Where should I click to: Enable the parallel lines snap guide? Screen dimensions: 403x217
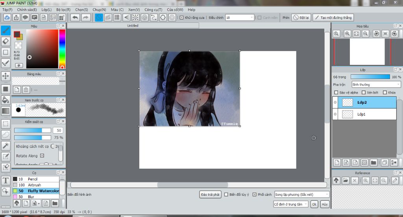pyautogui.click(x=108, y=17)
